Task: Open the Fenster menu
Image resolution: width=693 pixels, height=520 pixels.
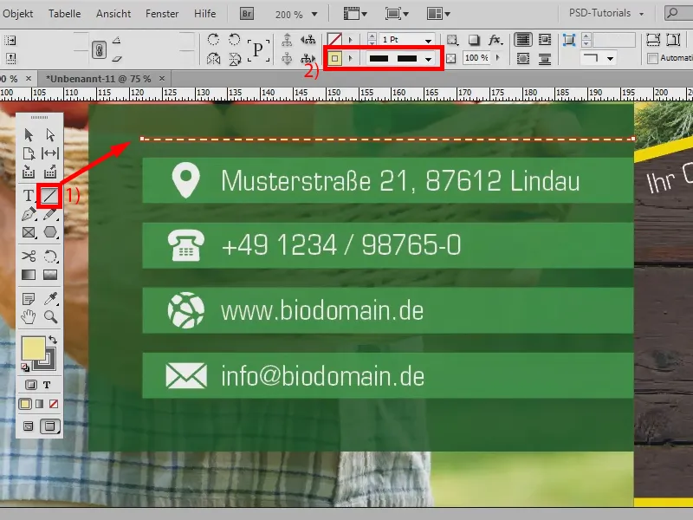Action: tap(162, 14)
